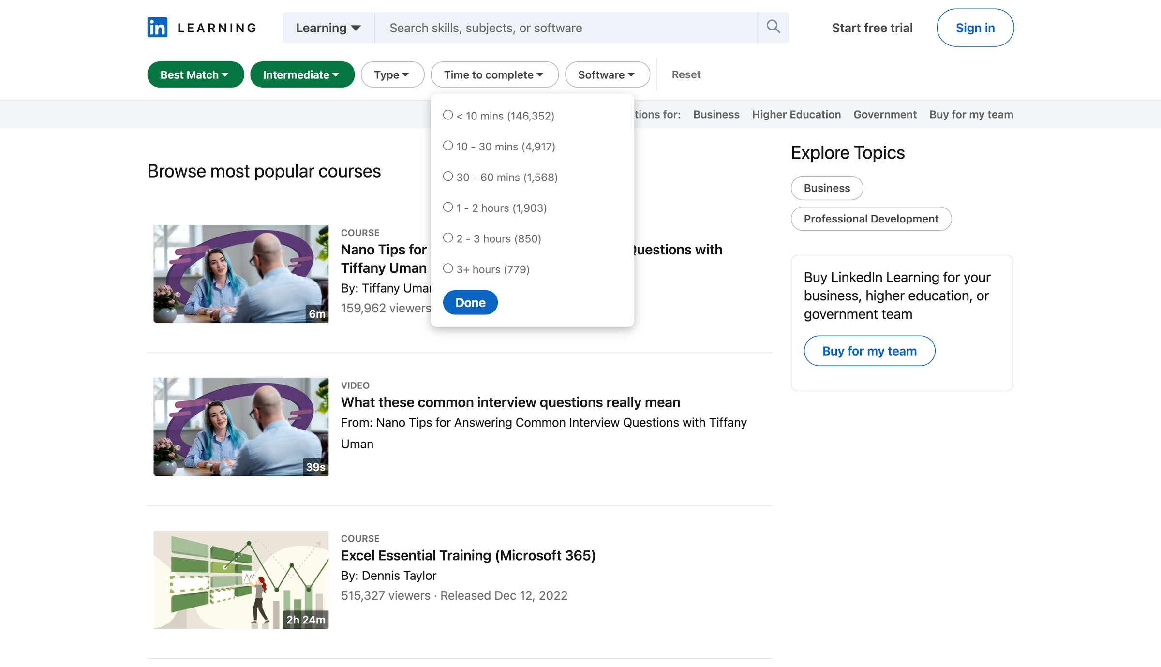The image size is (1161, 667).
Task: Open the Best Match sort dropdown
Action: (x=195, y=74)
